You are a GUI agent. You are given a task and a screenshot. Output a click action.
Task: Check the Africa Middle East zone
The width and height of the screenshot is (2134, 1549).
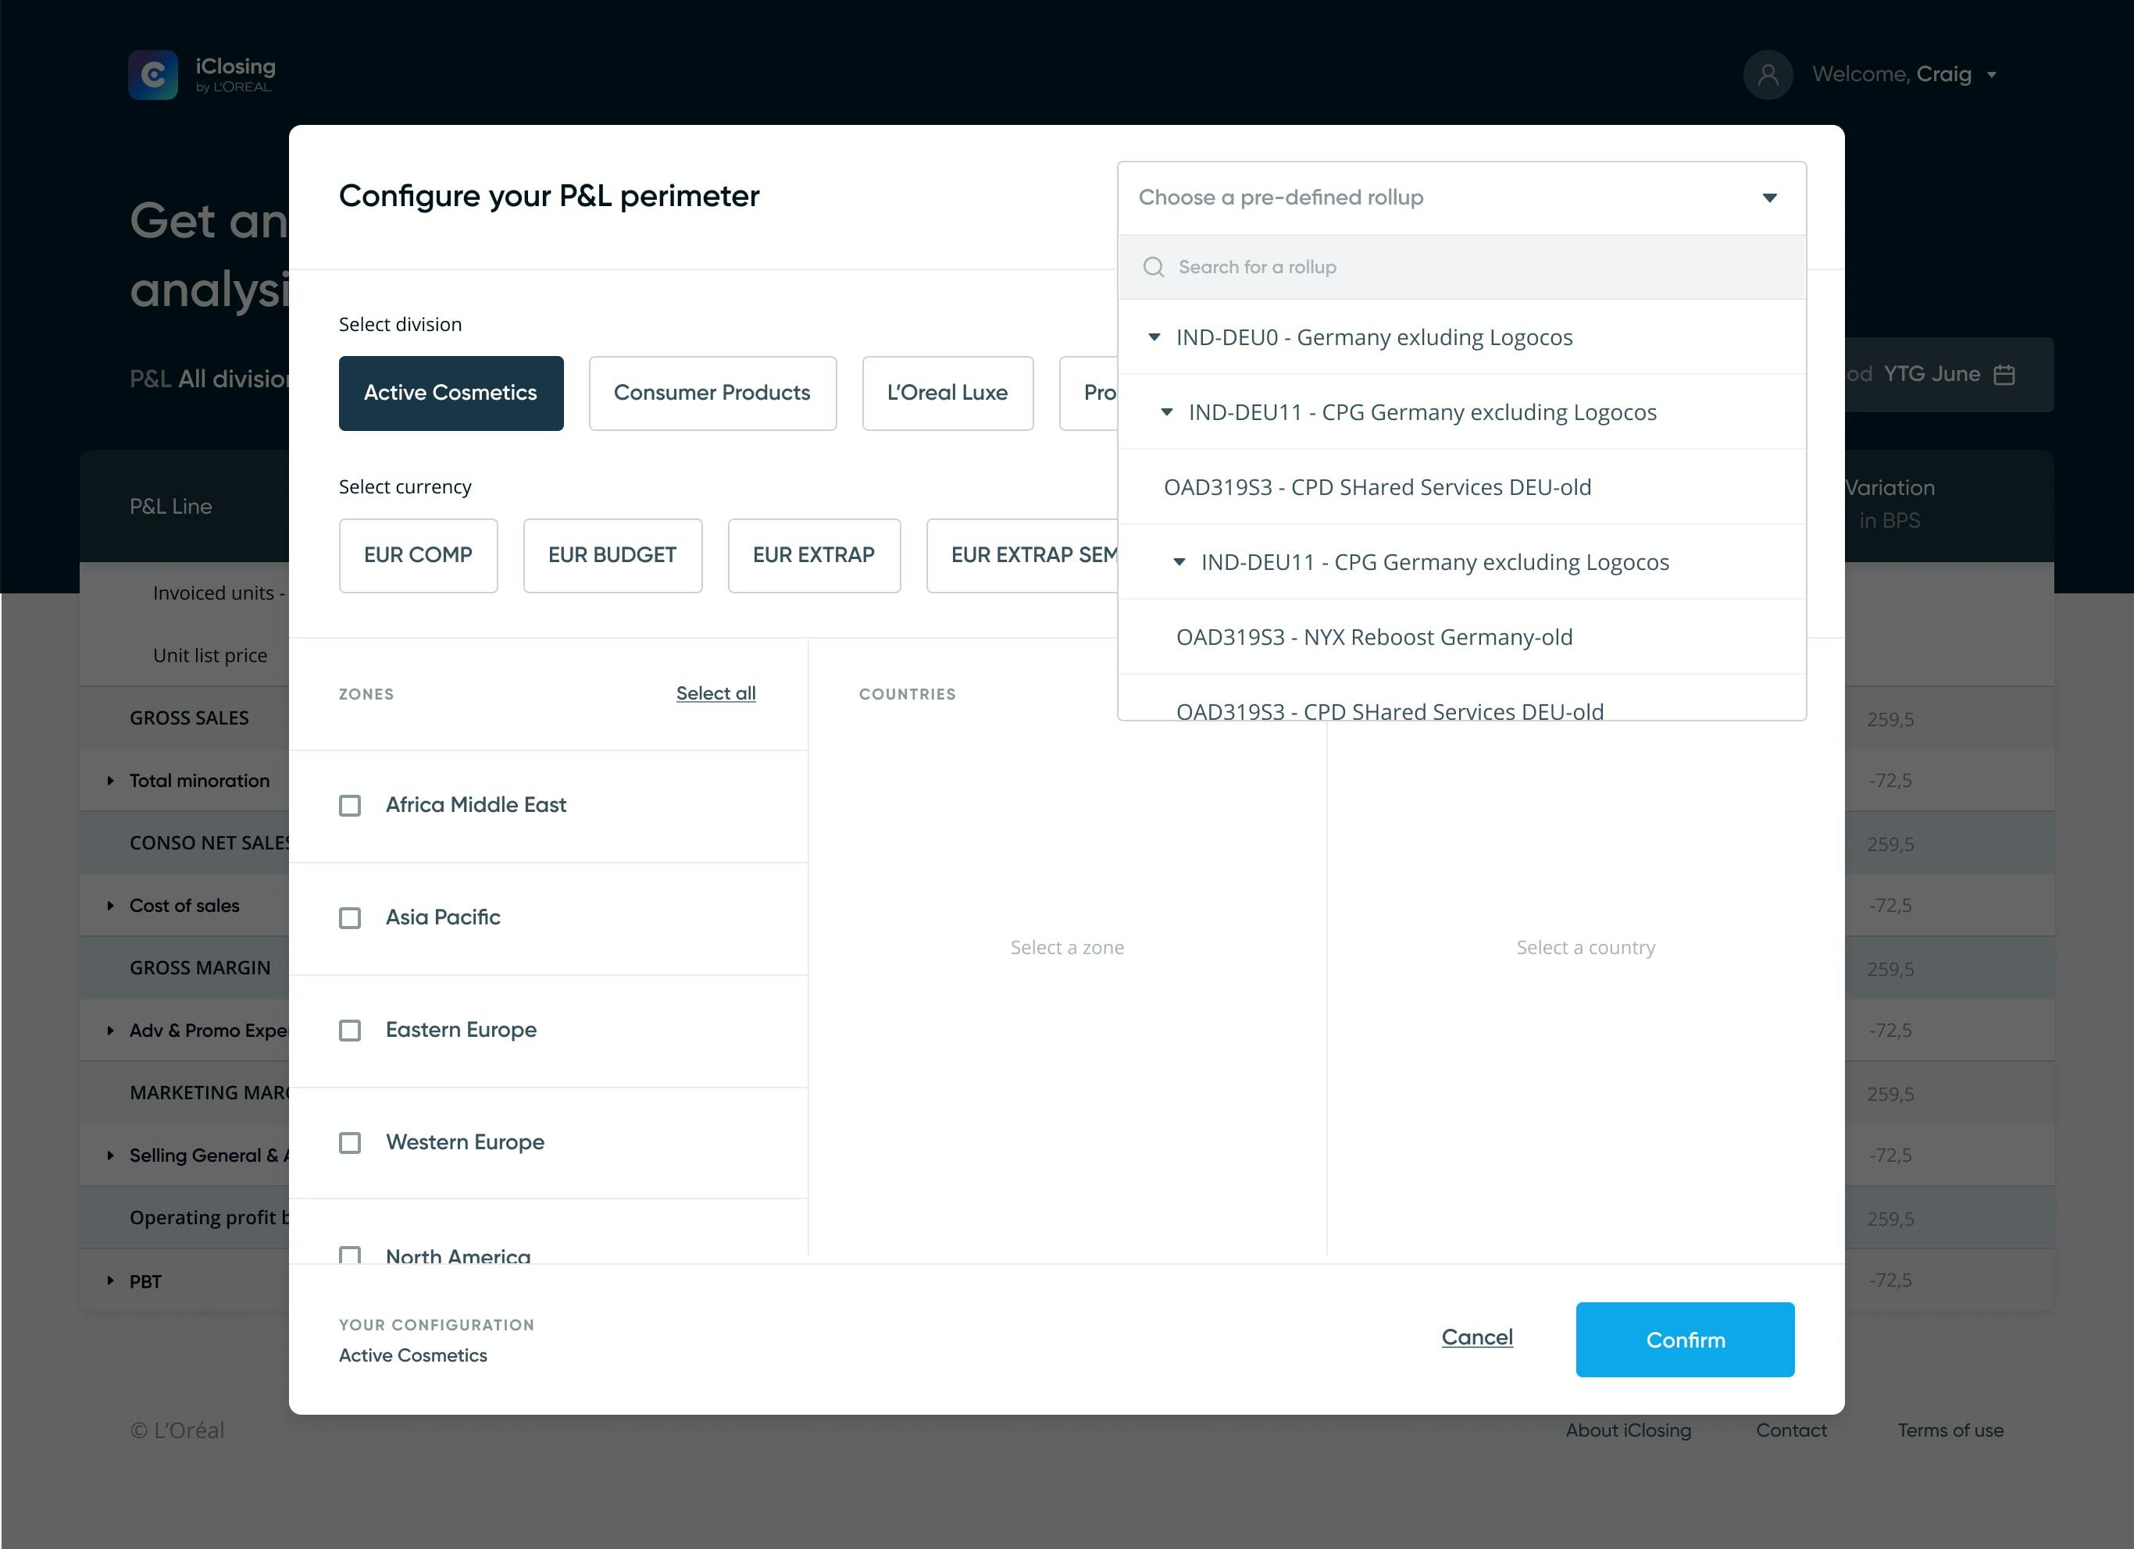350,806
